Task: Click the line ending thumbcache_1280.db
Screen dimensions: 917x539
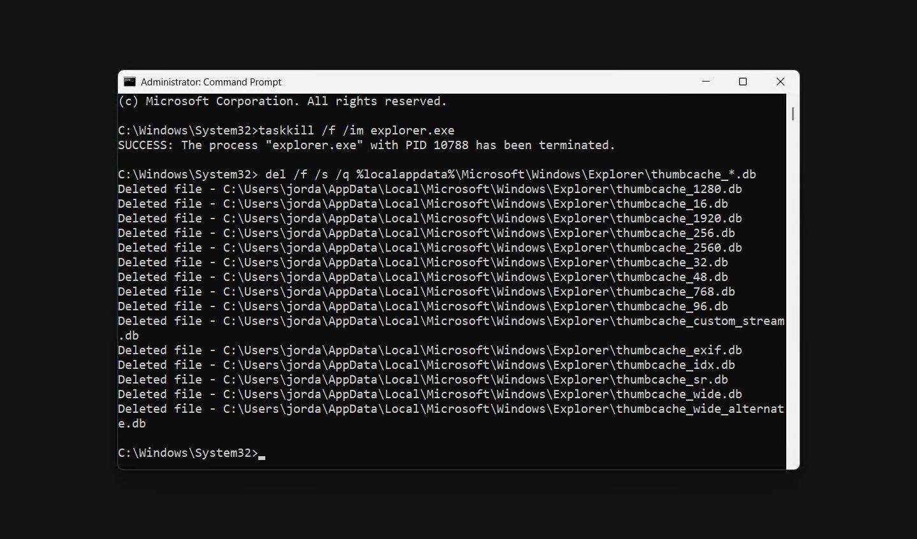Action: coord(430,189)
